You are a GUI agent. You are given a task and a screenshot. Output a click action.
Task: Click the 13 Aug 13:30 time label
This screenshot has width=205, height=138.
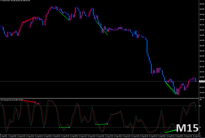click(91, 136)
